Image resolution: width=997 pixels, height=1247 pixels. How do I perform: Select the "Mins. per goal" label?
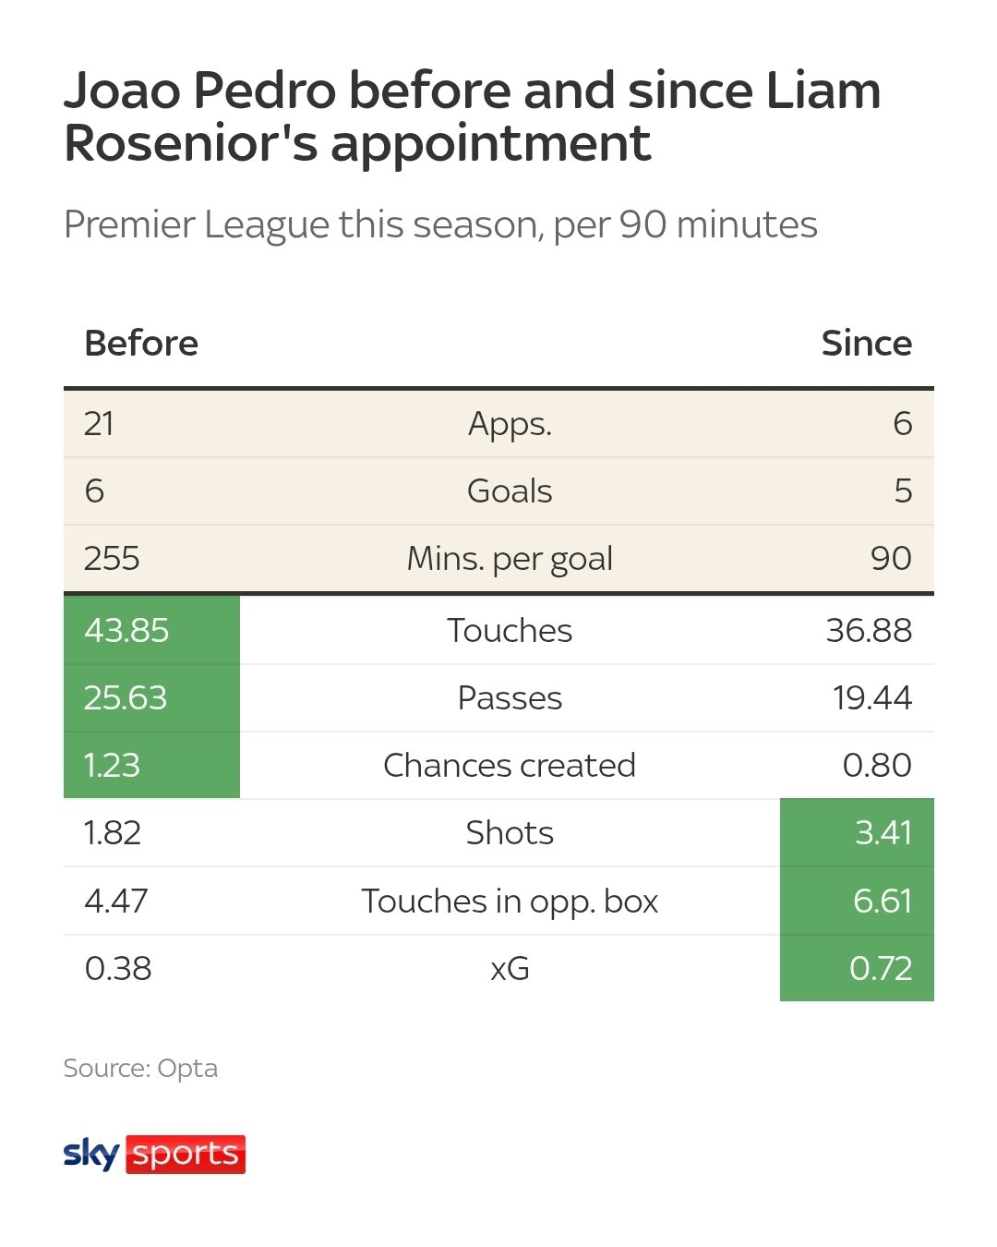tap(510, 559)
